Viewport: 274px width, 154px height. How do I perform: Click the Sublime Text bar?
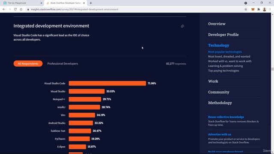[80, 131]
